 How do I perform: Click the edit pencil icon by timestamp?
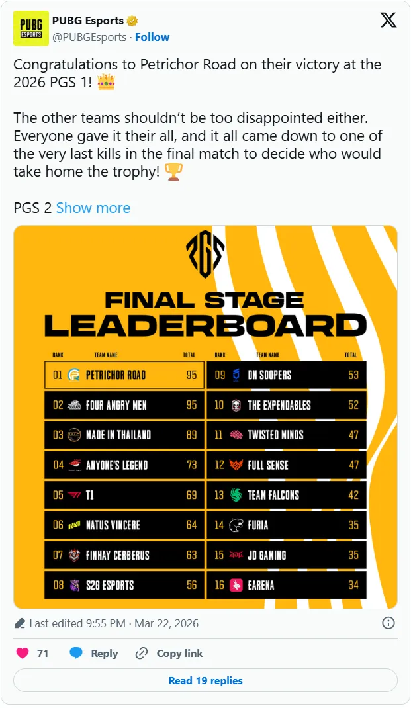coord(20,623)
